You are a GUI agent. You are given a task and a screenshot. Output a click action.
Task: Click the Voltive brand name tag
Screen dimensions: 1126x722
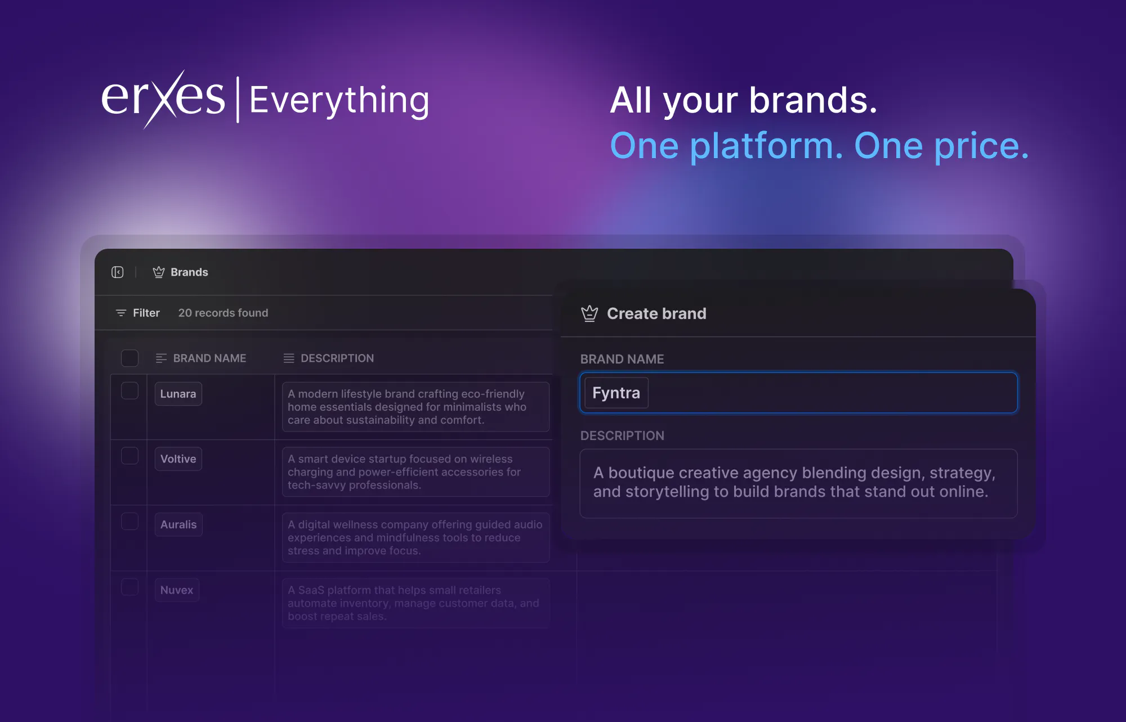pyautogui.click(x=178, y=459)
